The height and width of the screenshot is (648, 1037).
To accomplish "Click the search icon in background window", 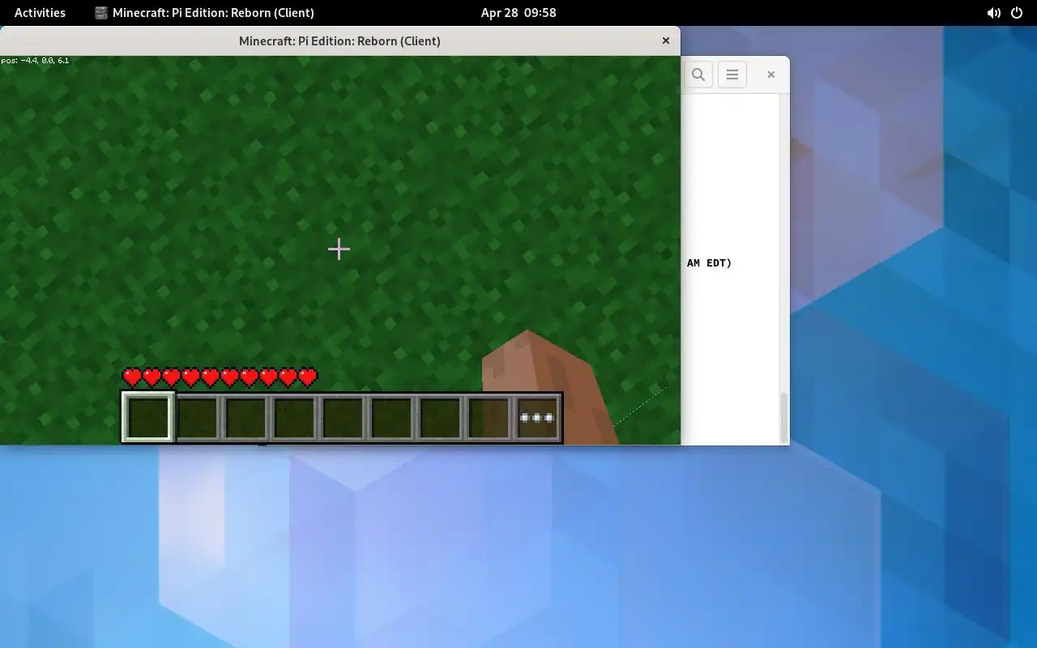I will (698, 75).
